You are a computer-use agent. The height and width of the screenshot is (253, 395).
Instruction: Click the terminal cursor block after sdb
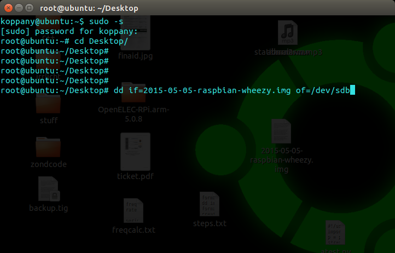pos(352,90)
